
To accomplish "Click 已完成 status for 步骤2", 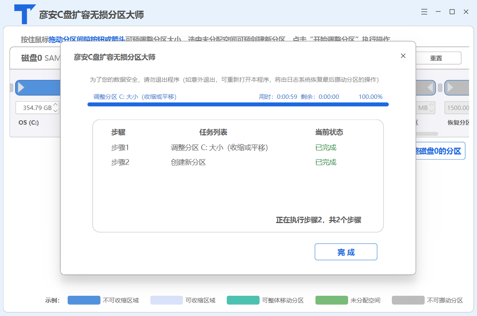I will pyautogui.click(x=326, y=162).
